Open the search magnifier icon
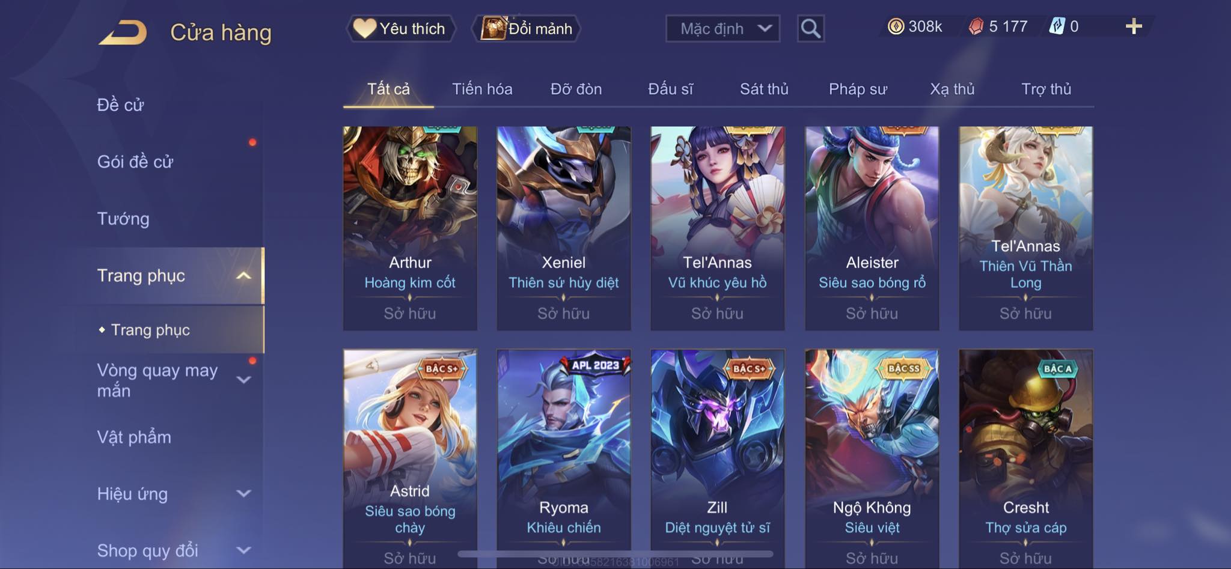The image size is (1231, 569). [810, 28]
